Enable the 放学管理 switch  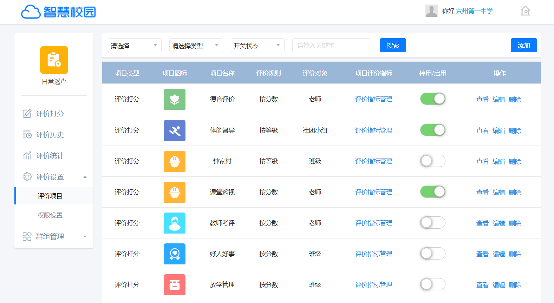tap(433, 284)
